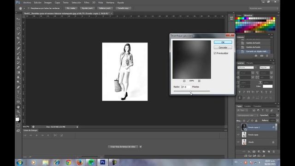This screenshot has height=166, width=295.
Task: Toggle lock transparent pixels in Capas
Action: (244, 121)
